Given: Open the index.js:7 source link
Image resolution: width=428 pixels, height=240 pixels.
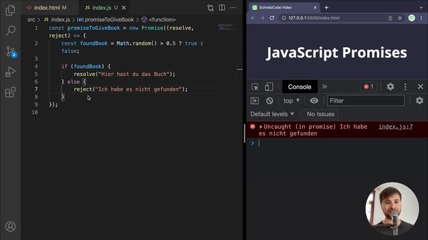Looking at the screenshot, I should click(x=395, y=127).
